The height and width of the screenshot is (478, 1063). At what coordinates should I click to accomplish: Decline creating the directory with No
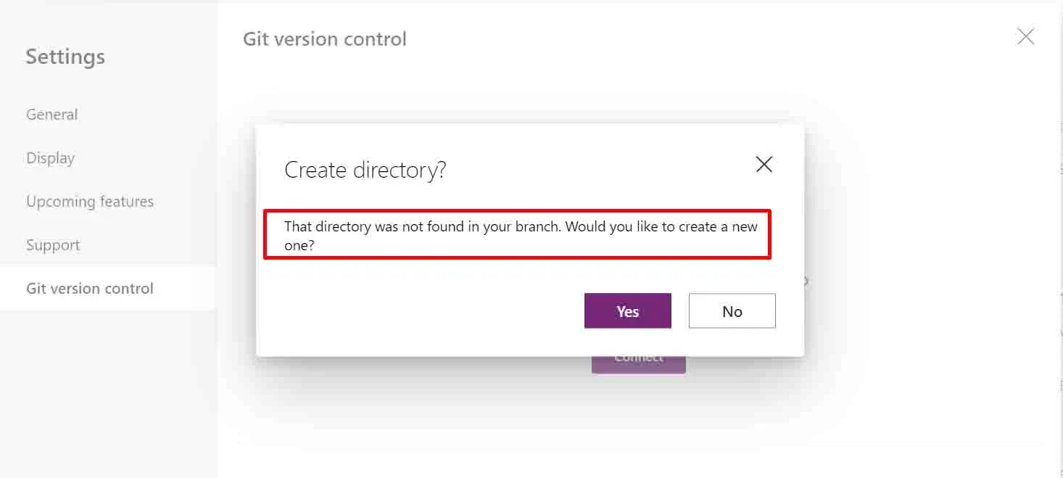click(732, 311)
